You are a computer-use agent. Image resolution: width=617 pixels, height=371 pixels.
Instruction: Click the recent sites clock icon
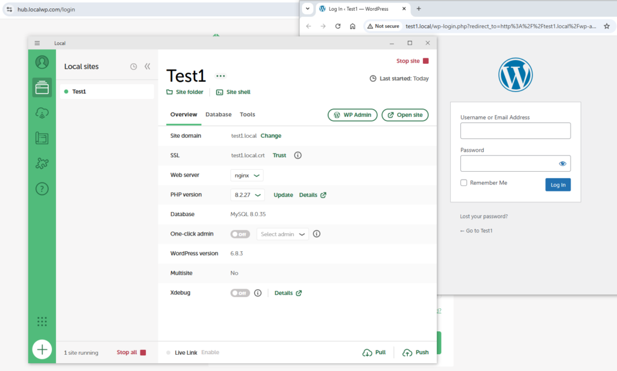134,67
